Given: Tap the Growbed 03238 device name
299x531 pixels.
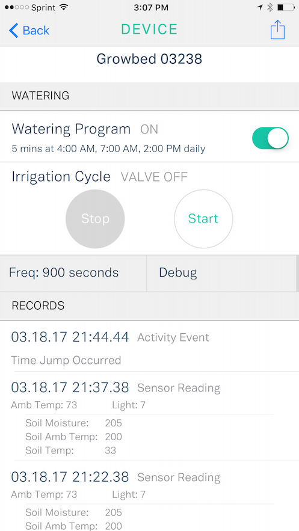Looking at the screenshot, I should pyautogui.click(x=149, y=59).
